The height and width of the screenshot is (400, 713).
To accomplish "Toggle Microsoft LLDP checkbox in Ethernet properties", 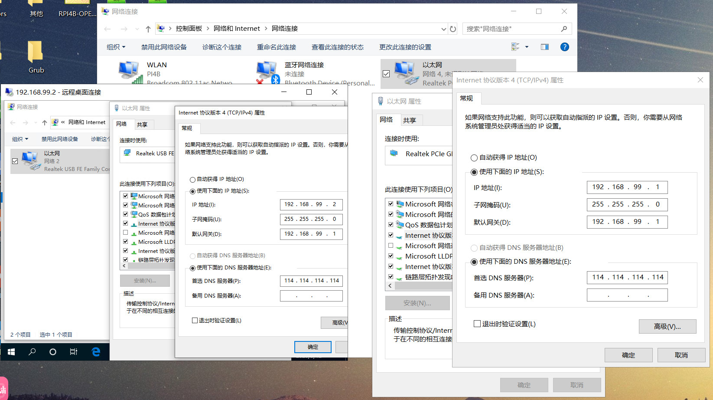I will pos(391,256).
